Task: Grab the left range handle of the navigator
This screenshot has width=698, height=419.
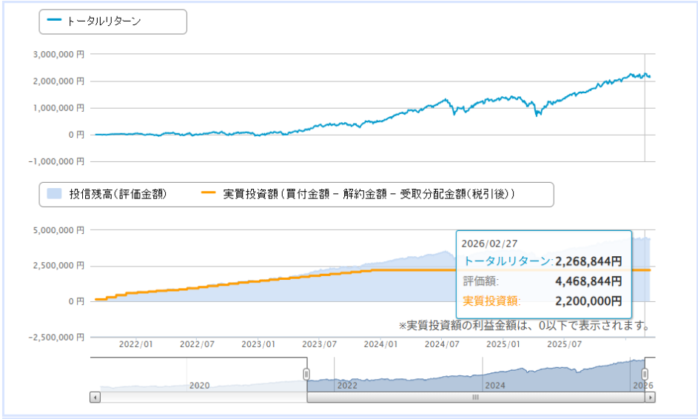Action: tap(306, 374)
